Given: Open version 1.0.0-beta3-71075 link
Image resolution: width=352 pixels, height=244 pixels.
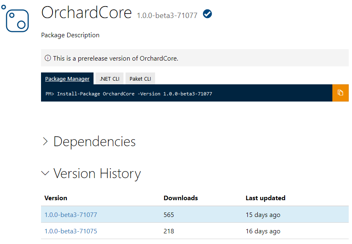Looking at the screenshot, I should pos(71,231).
